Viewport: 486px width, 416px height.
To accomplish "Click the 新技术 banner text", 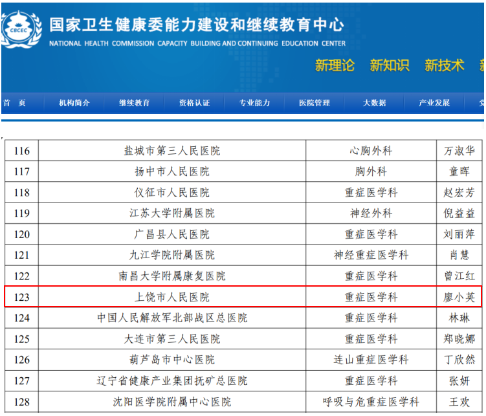I will (x=445, y=65).
